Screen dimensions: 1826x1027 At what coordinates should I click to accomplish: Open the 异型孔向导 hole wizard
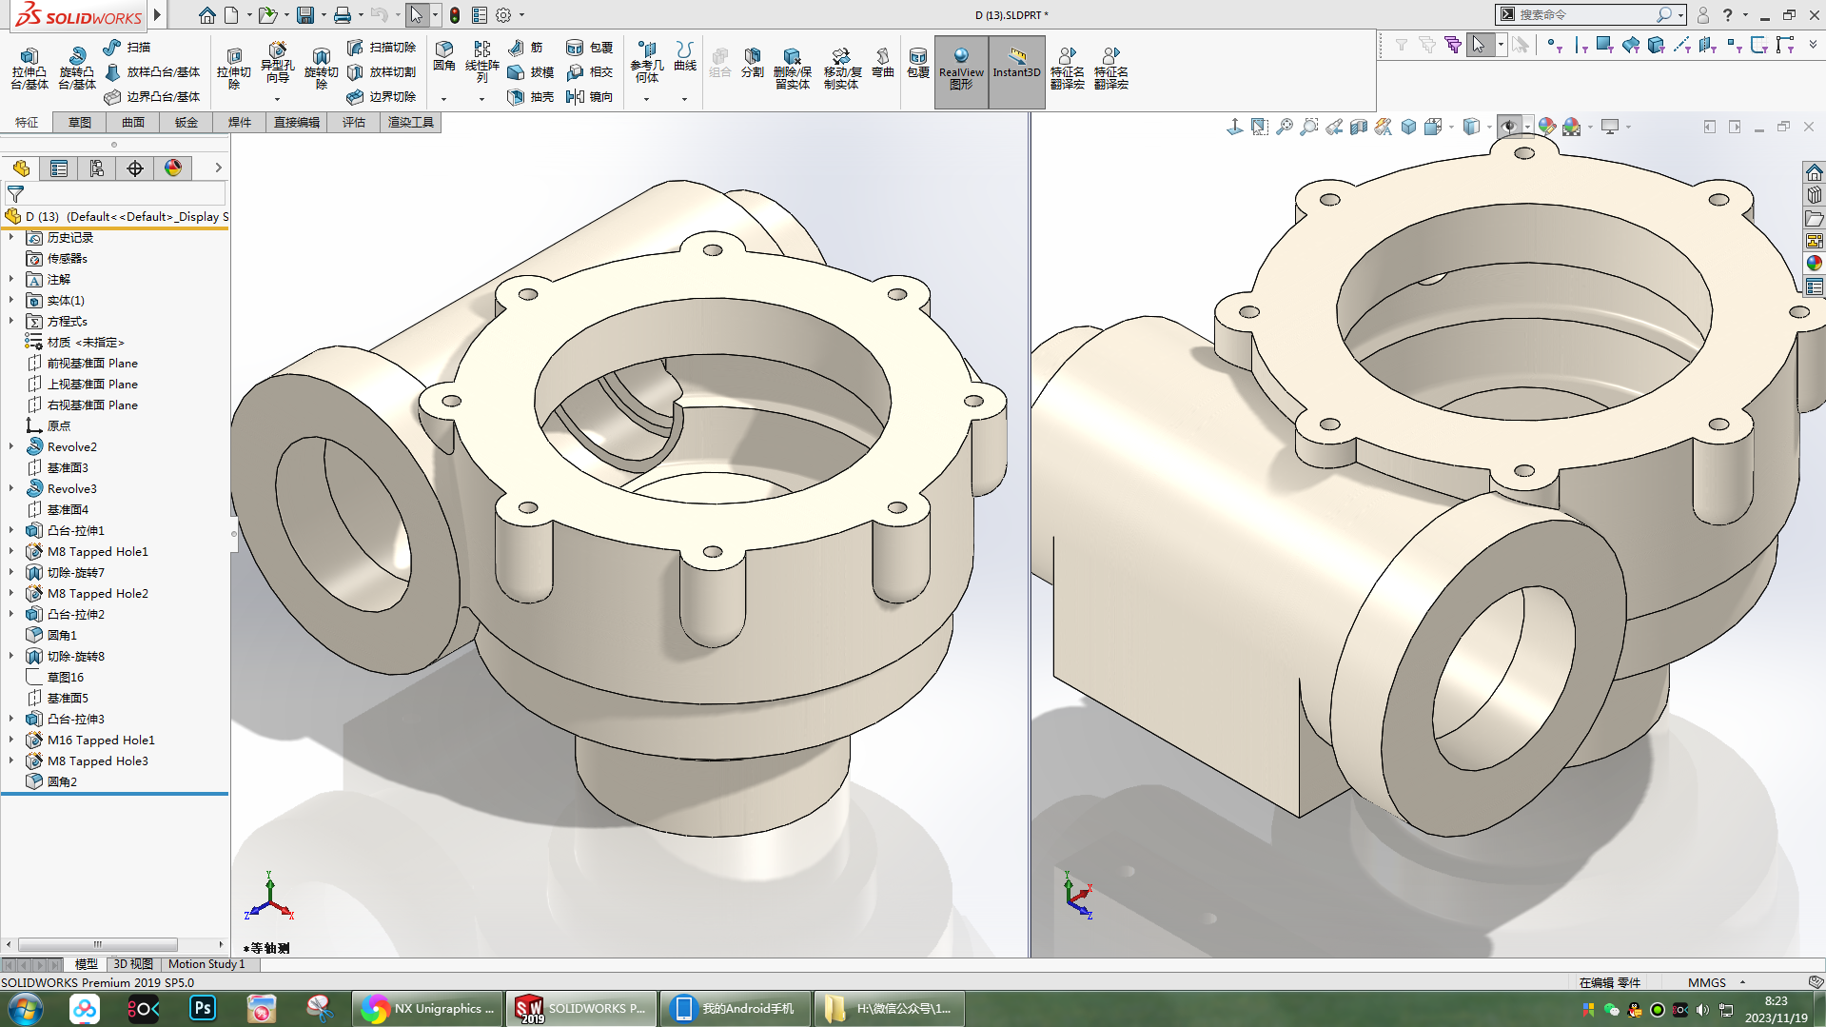click(x=277, y=64)
